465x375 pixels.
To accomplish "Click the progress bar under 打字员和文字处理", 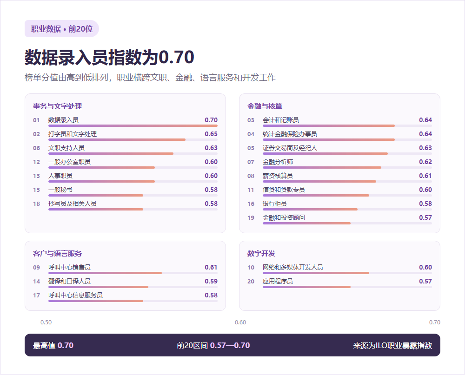I will [x=133, y=139].
